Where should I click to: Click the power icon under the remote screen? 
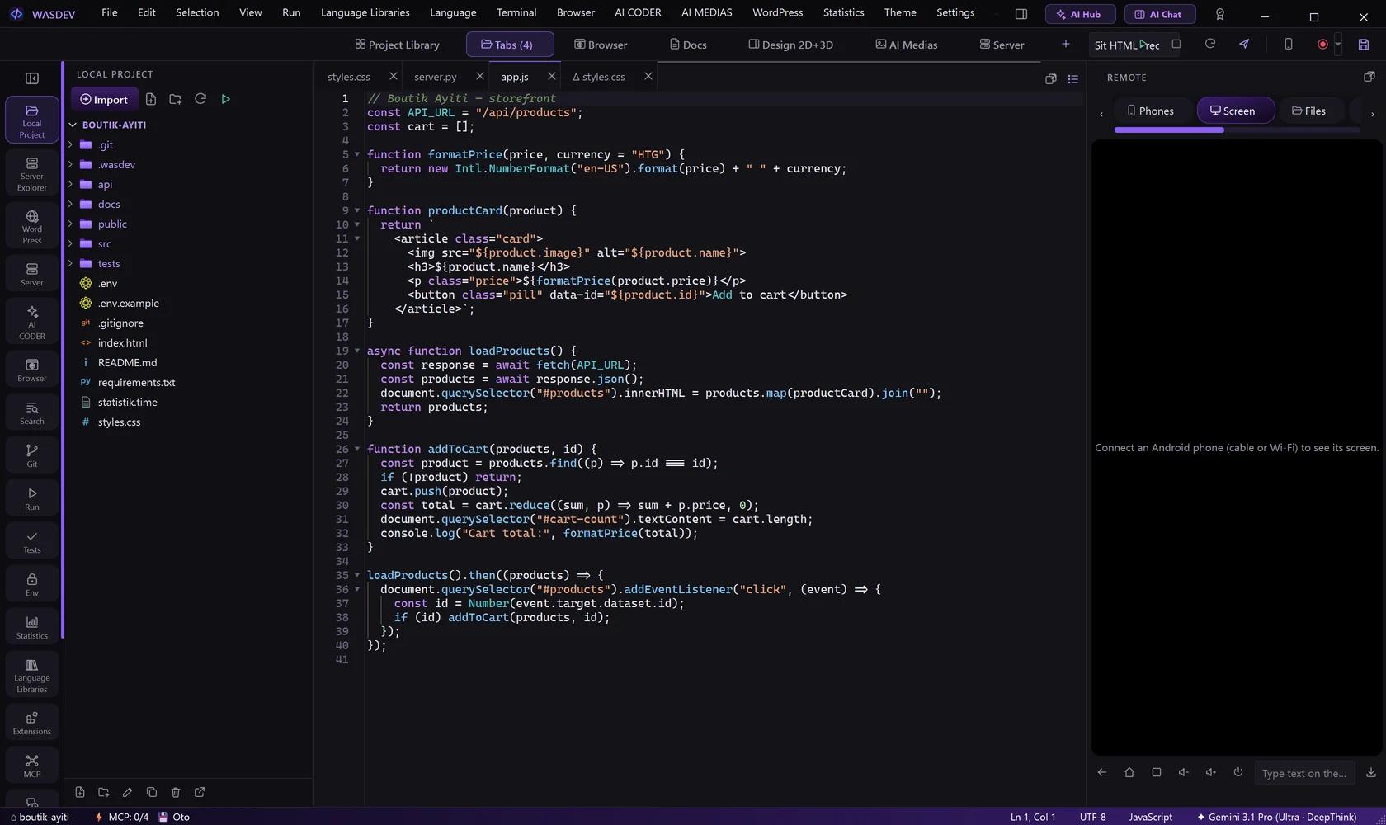(x=1238, y=772)
